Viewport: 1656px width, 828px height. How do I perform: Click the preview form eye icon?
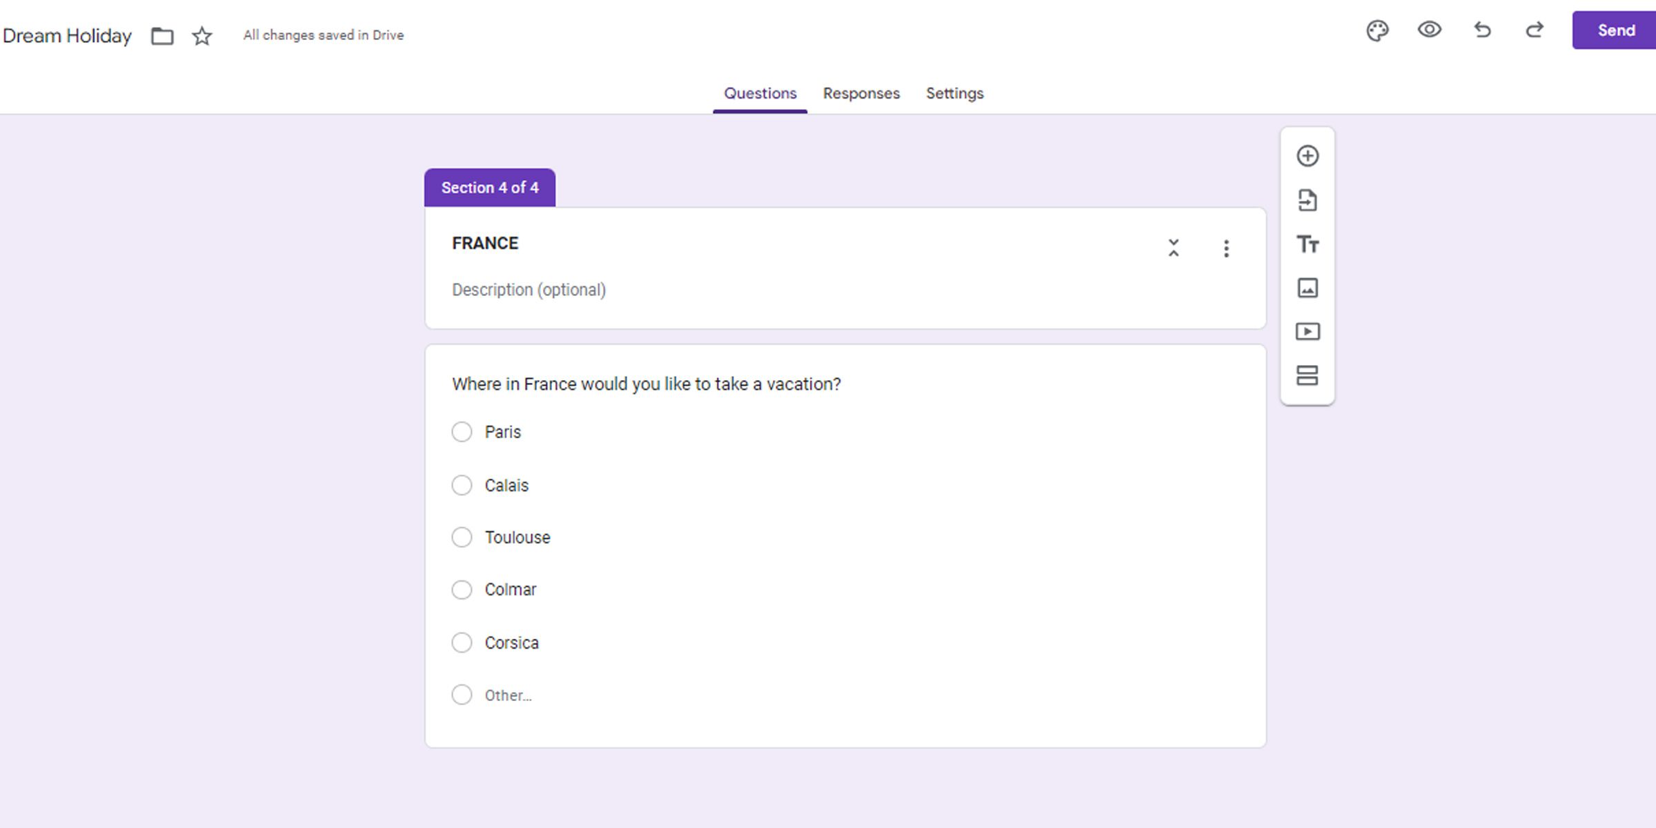(1430, 30)
